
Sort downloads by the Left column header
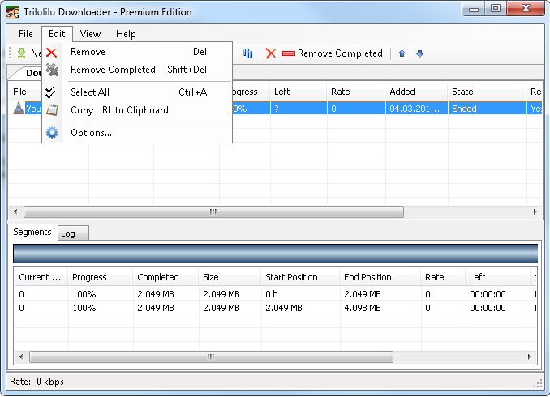299,92
